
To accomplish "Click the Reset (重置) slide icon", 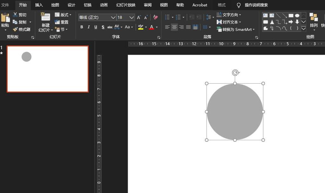I will coord(57,22).
